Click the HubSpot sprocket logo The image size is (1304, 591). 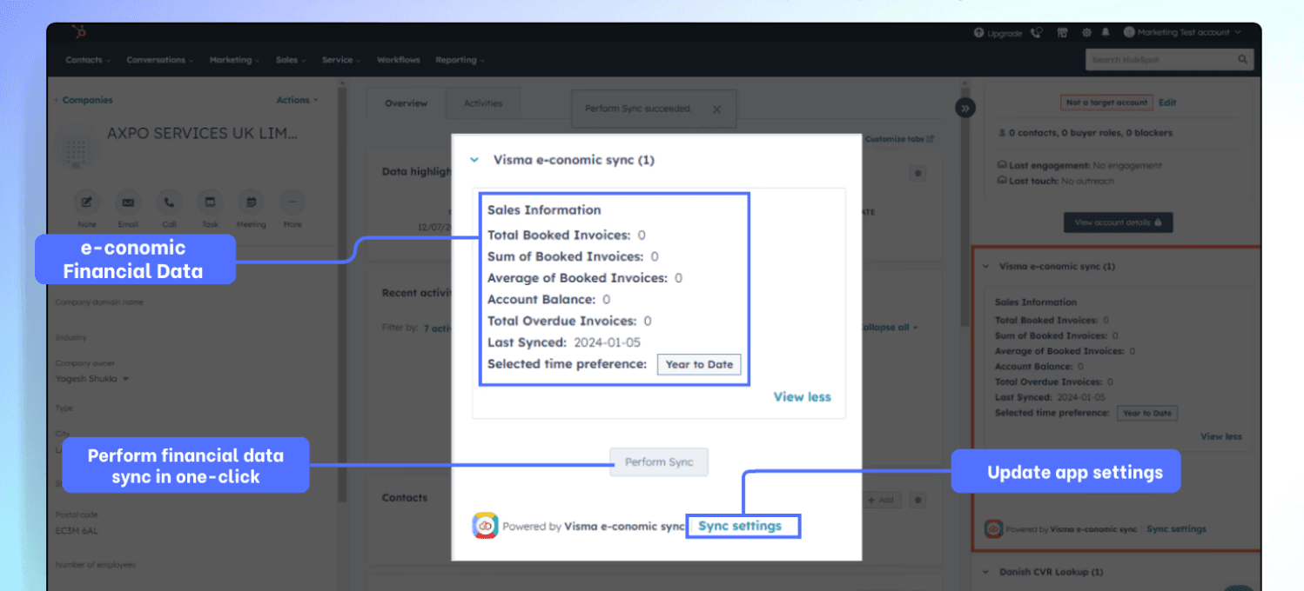click(80, 32)
